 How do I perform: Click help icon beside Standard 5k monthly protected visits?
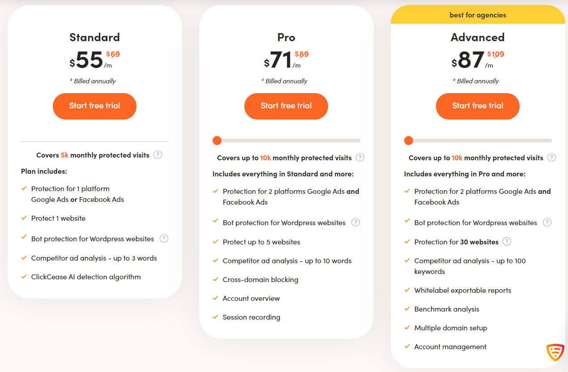point(158,155)
